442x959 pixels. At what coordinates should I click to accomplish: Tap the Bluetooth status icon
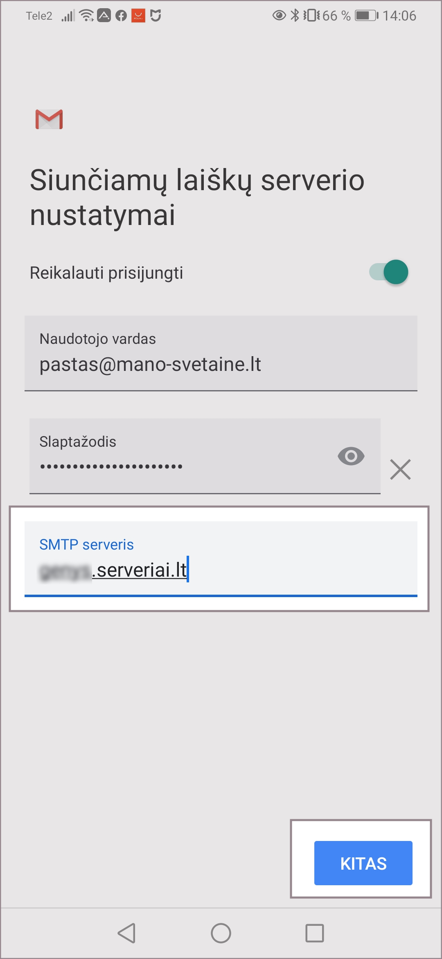295,16
